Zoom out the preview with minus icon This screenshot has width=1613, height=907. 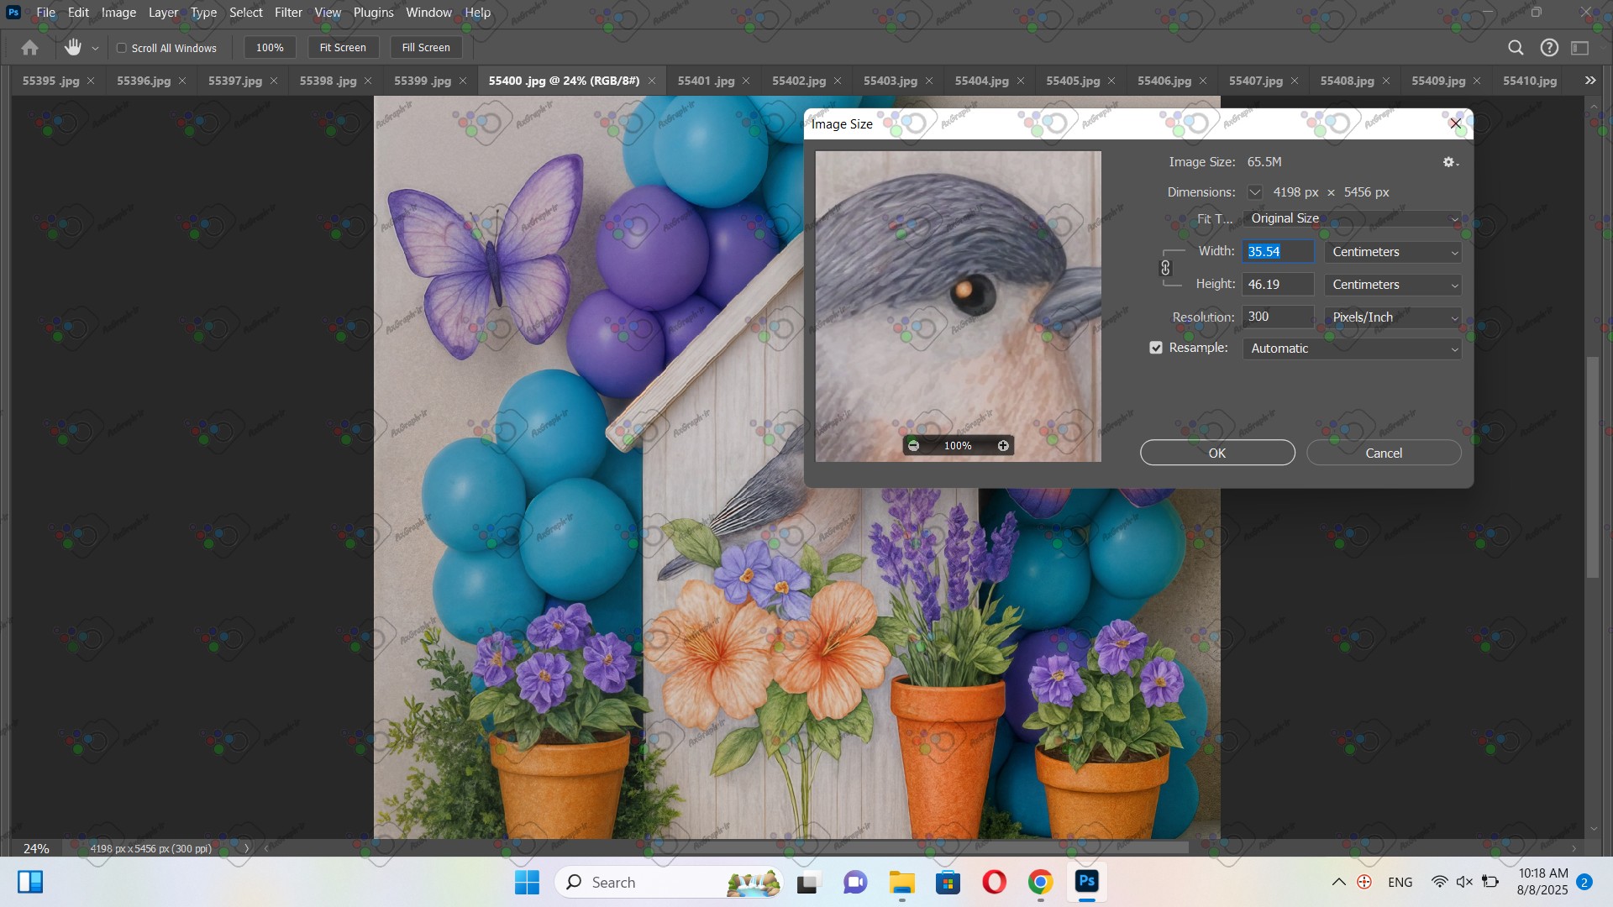914,446
